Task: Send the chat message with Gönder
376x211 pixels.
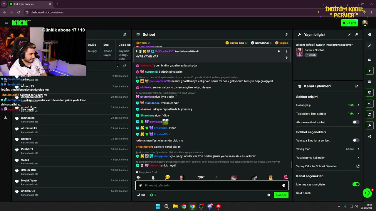Action: tap(281, 195)
